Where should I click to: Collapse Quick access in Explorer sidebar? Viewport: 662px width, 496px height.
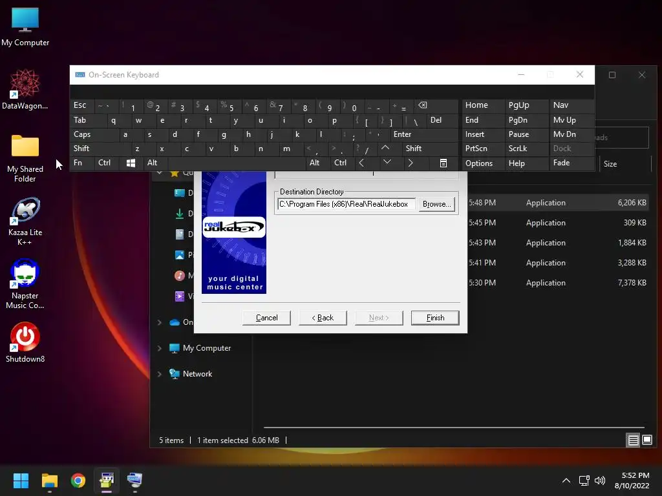pyautogui.click(x=160, y=172)
